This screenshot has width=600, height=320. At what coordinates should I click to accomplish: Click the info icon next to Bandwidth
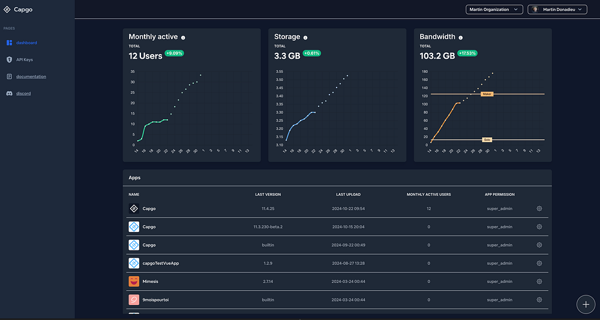point(461,38)
